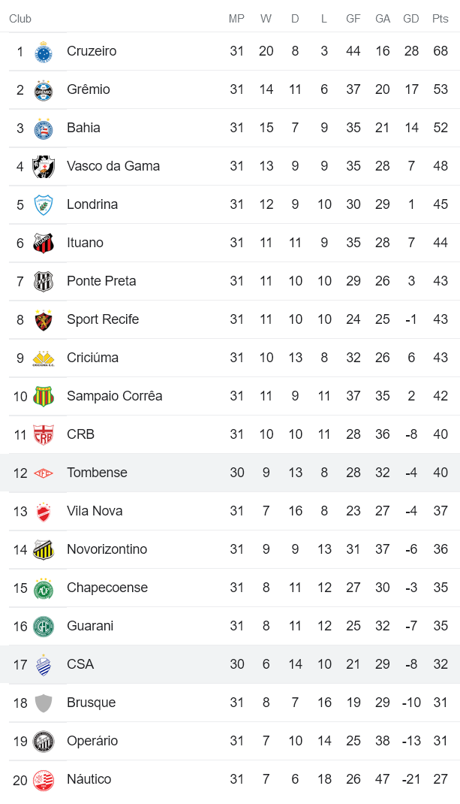Click the GD column header
Viewport: 460px width, 804px height.
click(410, 19)
